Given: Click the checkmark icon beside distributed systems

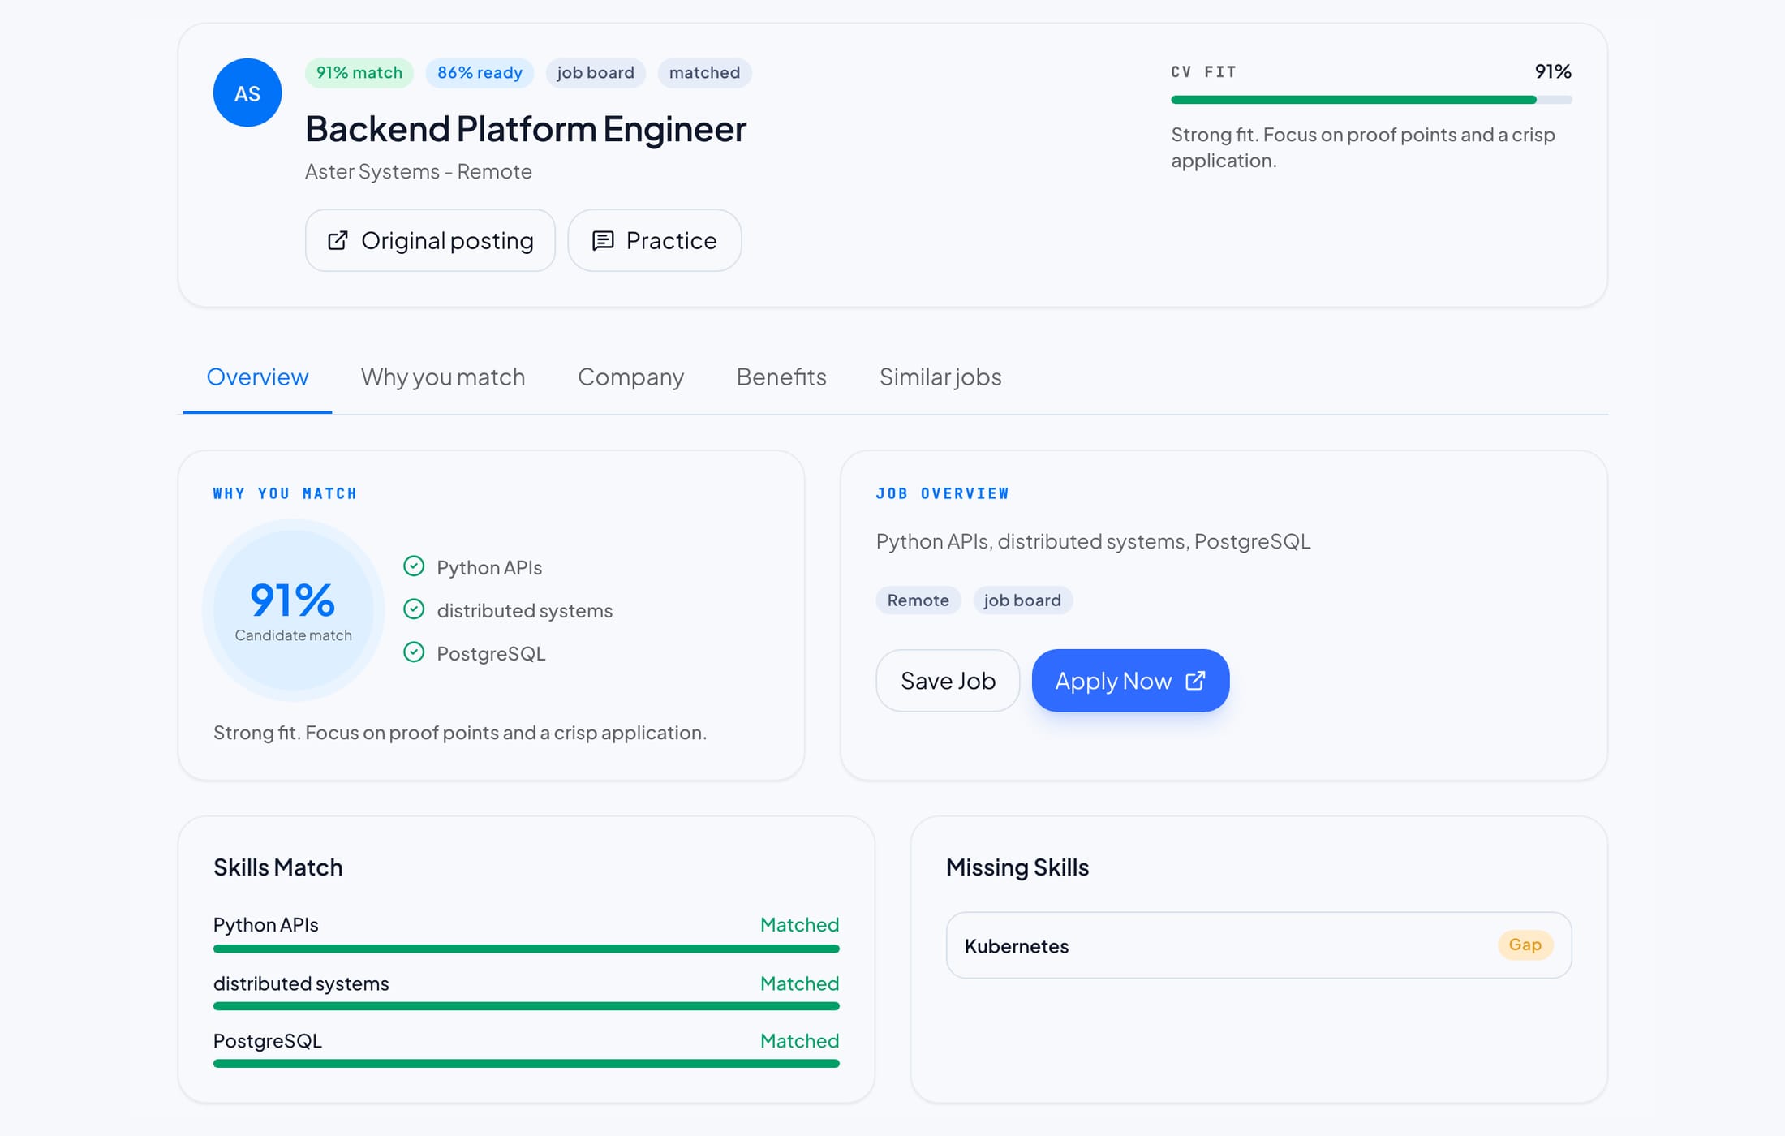Looking at the screenshot, I should pos(414,609).
